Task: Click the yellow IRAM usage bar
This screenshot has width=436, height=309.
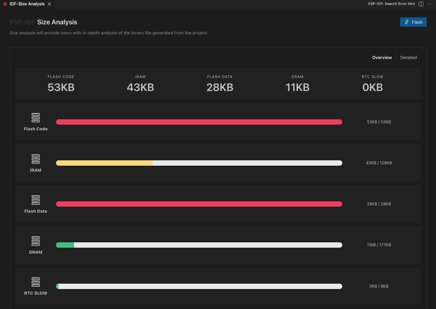Action: (x=104, y=163)
